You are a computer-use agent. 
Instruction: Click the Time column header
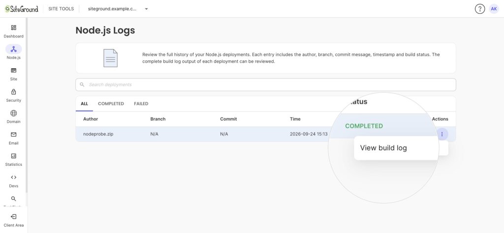[295, 119]
